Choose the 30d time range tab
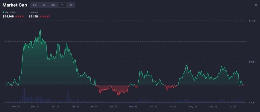Screen dimensions: 260x112 click(53, 5)
